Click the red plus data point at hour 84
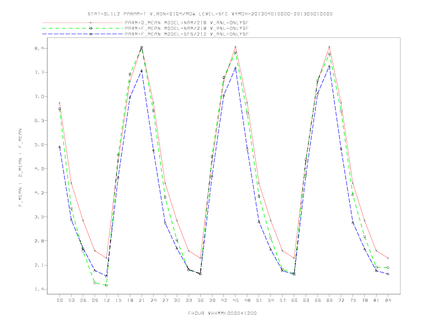 coord(388,258)
